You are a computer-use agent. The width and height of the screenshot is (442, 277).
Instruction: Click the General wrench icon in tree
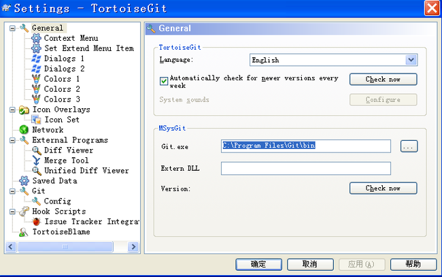24,28
